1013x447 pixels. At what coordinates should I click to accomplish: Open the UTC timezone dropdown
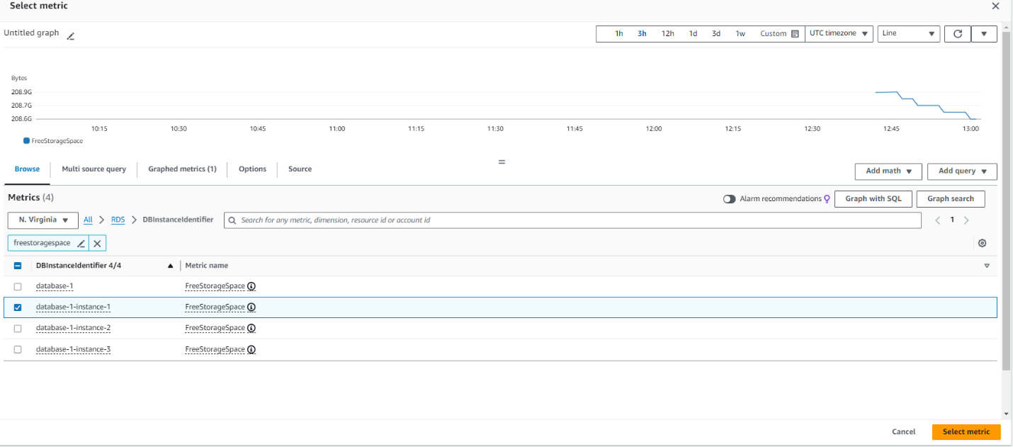point(839,33)
